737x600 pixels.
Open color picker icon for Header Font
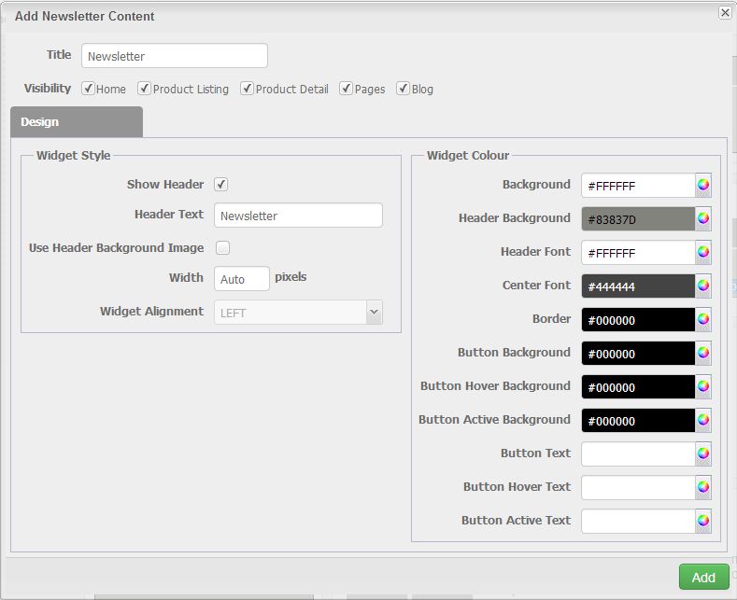point(702,252)
